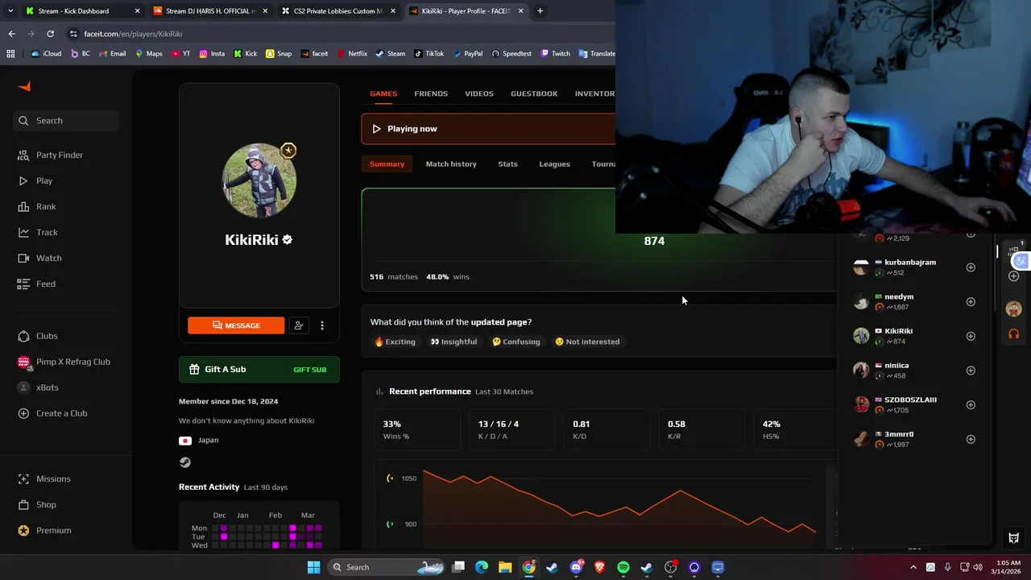Viewport: 1031px width, 580px height.
Task: Open the Speedtest bookmark
Action: click(511, 54)
